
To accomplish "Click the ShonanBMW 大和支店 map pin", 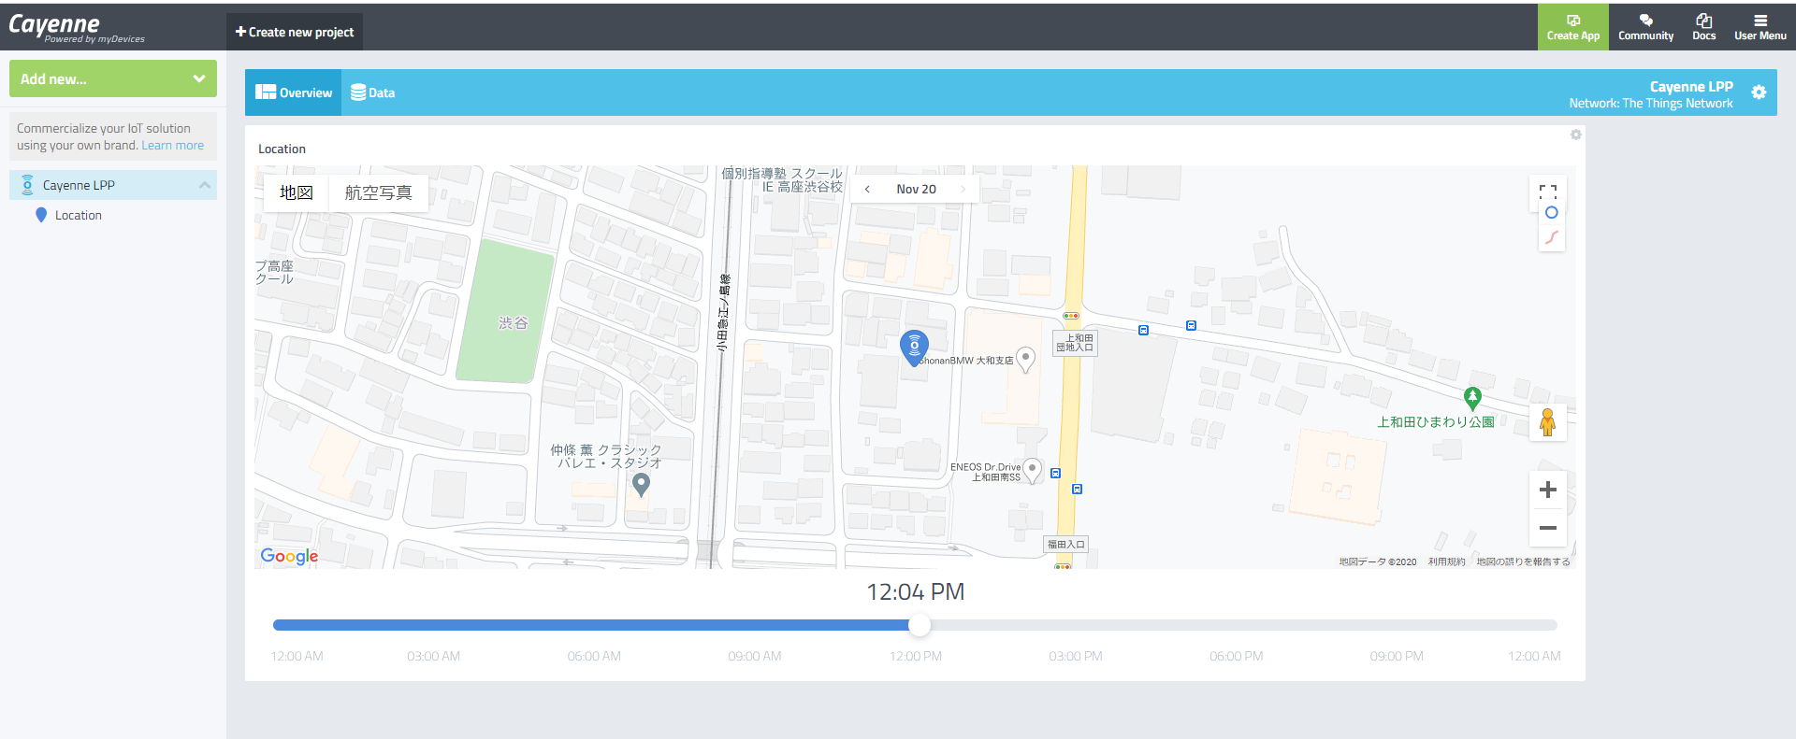I will (1025, 360).
